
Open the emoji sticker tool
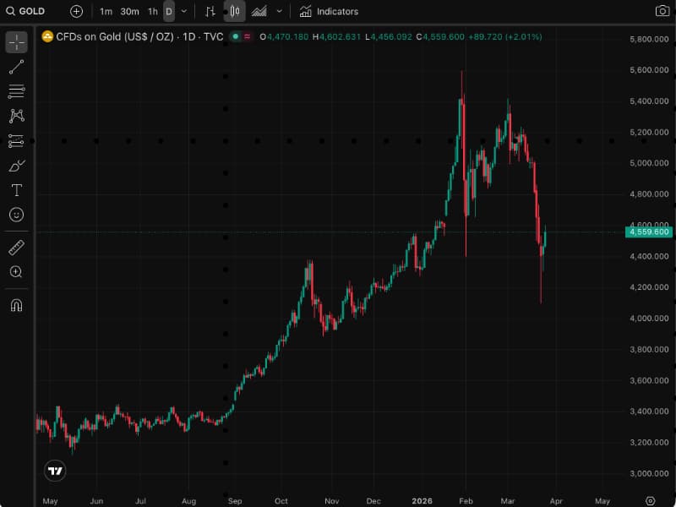click(17, 215)
